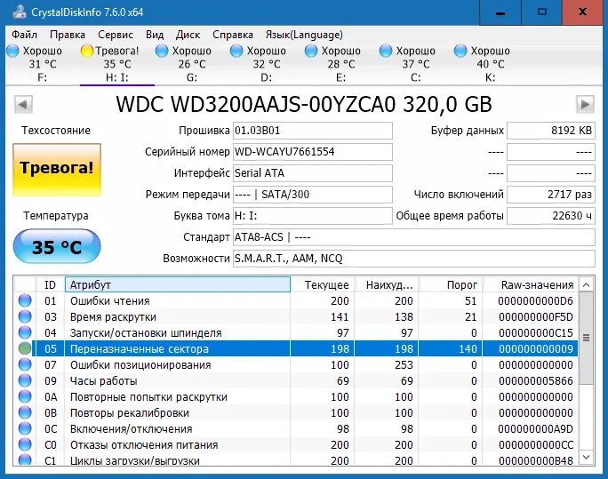Open the Правка menu
The image size is (608, 479).
pyautogui.click(x=68, y=35)
